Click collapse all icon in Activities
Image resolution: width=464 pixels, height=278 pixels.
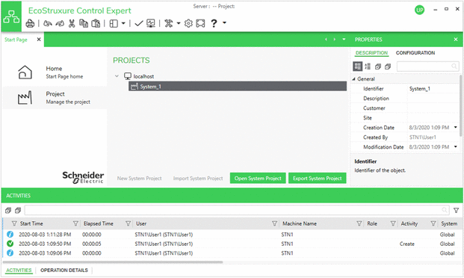(18, 211)
